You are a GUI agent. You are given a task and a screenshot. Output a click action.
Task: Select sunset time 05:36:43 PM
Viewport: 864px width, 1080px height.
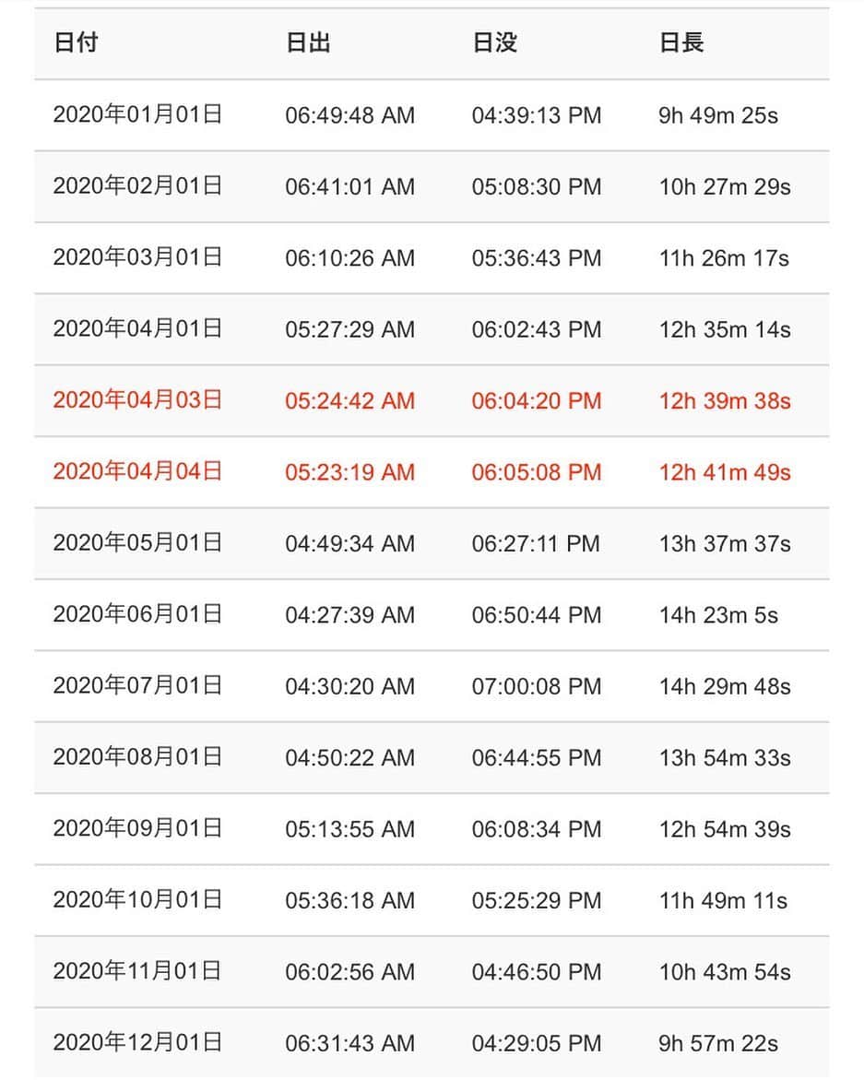(537, 258)
